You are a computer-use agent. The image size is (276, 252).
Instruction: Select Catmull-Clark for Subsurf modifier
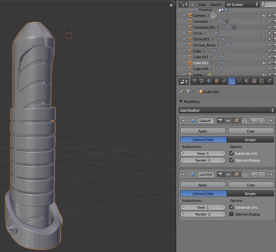[204, 140]
